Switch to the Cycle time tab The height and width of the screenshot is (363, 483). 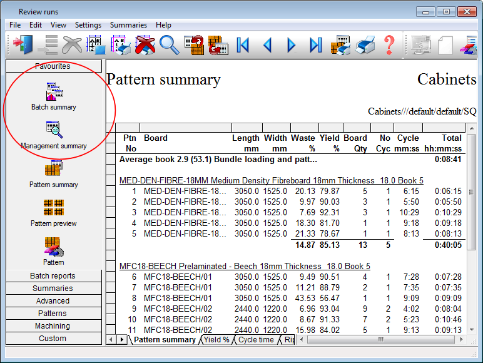[256, 340]
